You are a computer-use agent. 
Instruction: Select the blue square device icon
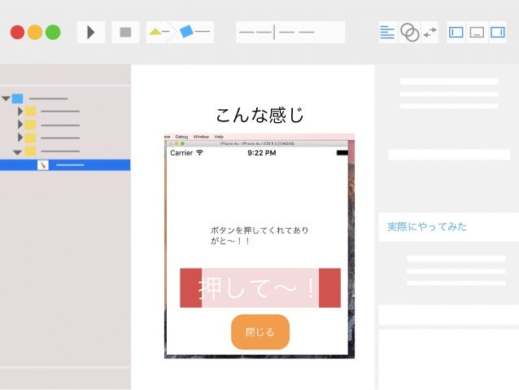tap(186, 32)
